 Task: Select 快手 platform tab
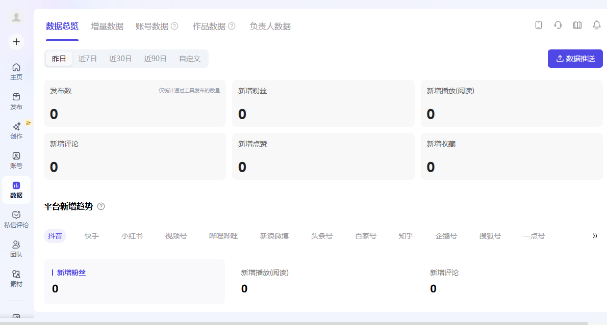(x=92, y=236)
